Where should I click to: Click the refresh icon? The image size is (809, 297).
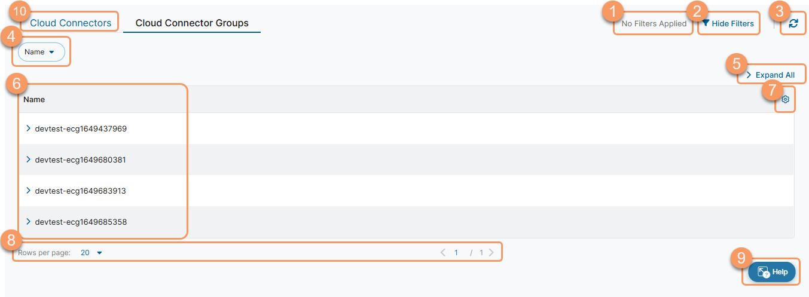793,23
